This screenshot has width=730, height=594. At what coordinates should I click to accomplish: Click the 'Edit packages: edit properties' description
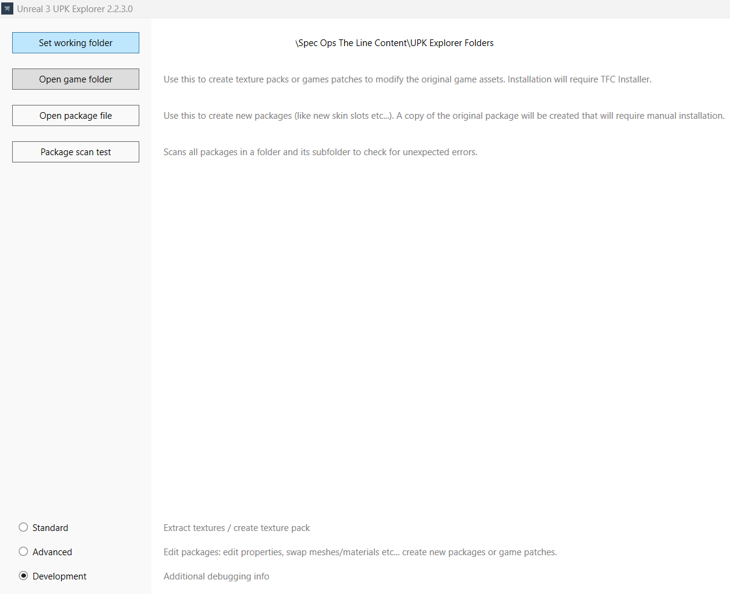point(360,552)
